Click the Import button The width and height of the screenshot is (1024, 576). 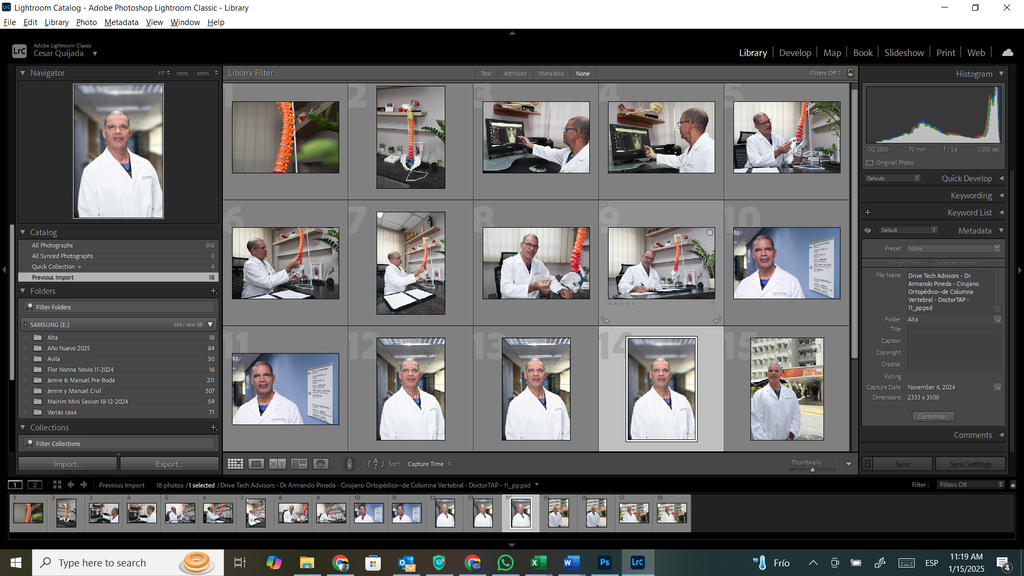(67, 464)
